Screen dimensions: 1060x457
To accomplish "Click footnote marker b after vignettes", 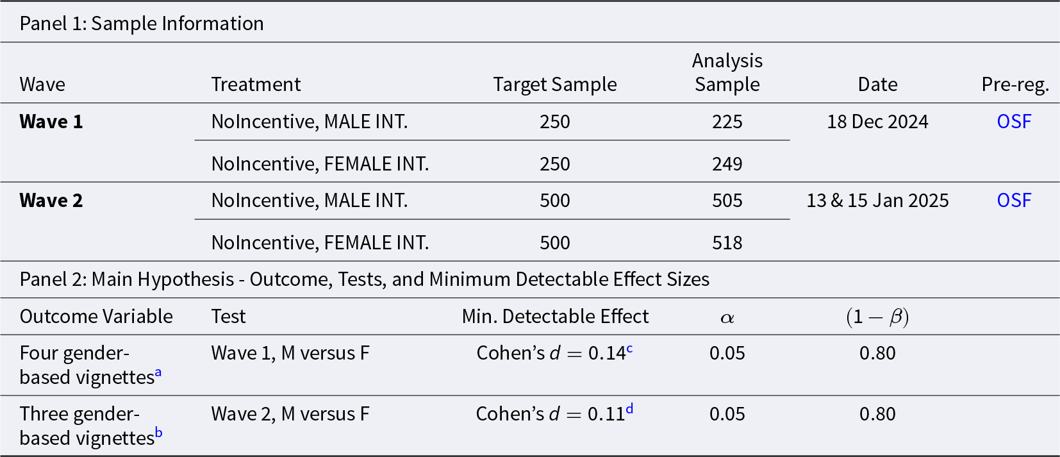I will (159, 433).
